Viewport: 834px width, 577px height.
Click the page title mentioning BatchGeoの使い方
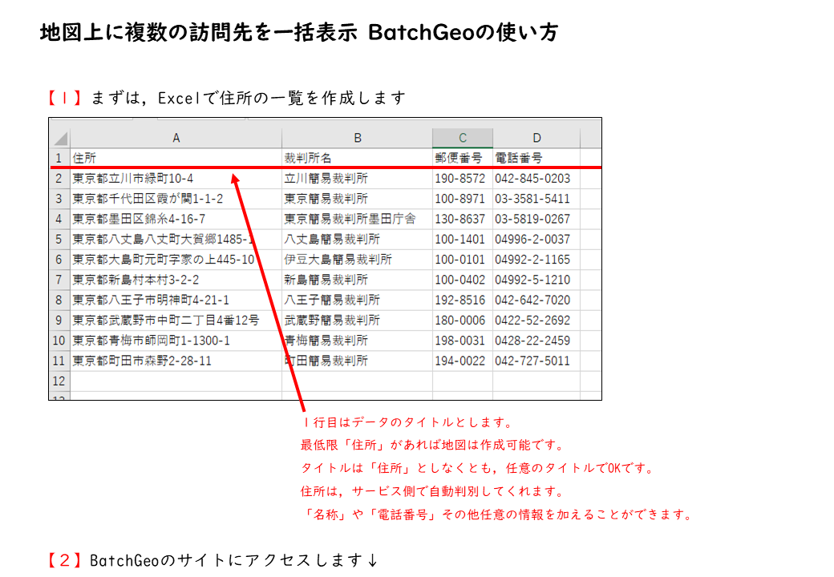(x=299, y=32)
